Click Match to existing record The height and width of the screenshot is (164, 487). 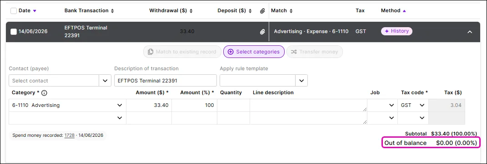click(x=182, y=52)
